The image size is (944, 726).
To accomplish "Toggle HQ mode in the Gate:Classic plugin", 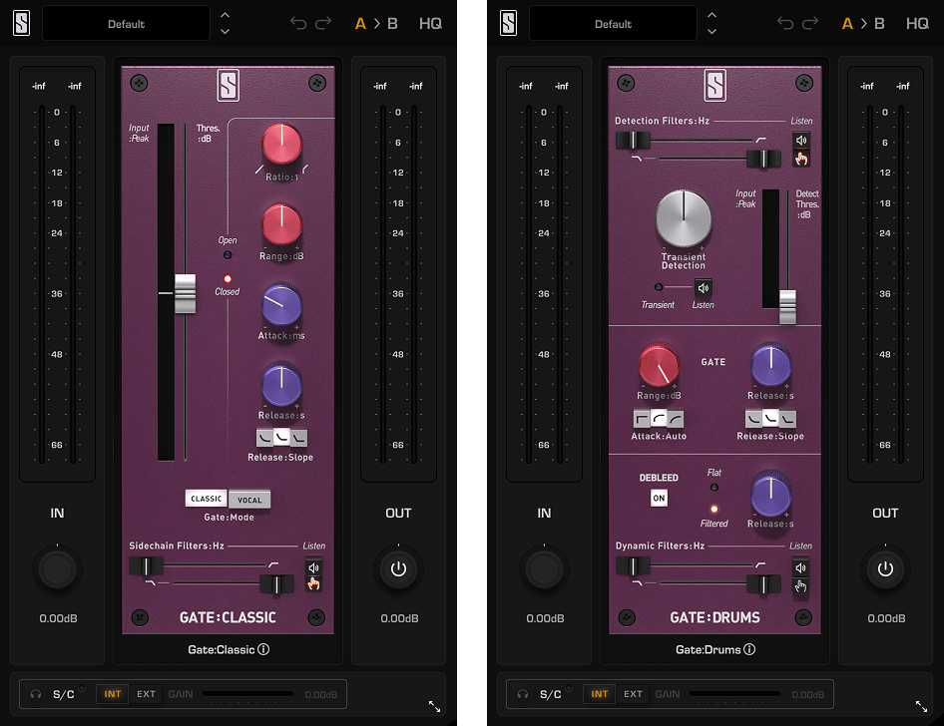I will click(x=430, y=23).
